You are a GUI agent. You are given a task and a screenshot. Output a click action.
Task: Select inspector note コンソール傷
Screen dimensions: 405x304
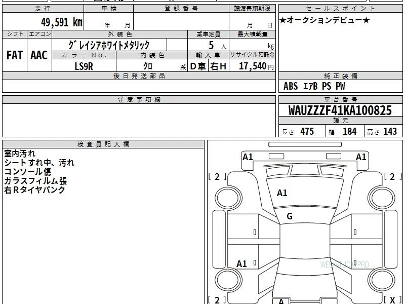click(28, 172)
